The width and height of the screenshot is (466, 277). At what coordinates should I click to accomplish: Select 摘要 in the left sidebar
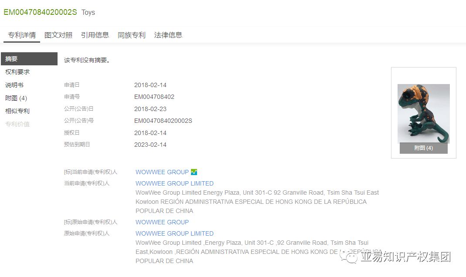[x=12, y=59]
